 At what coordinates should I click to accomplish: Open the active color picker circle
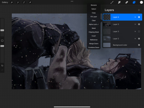141,2
